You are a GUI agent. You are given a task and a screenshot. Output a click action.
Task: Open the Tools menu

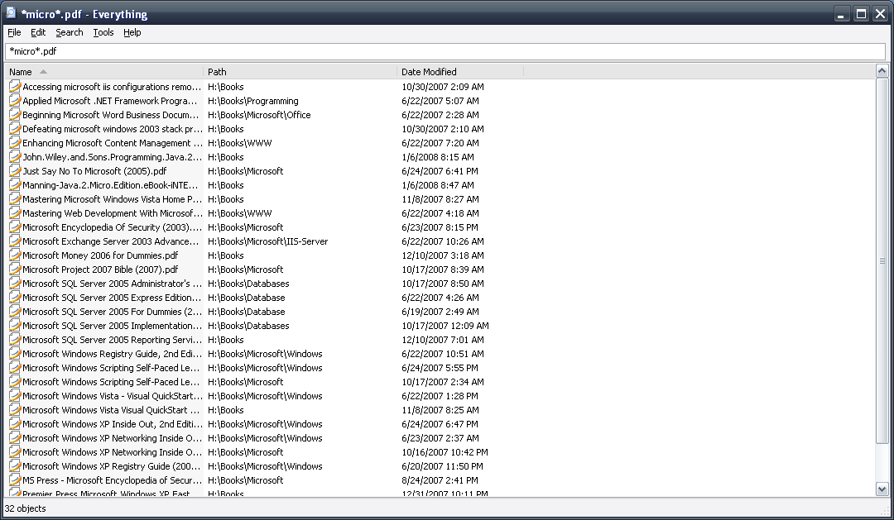(x=103, y=32)
